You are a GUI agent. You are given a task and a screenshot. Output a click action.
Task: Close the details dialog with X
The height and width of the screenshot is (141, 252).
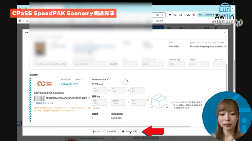tap(225, 33)
